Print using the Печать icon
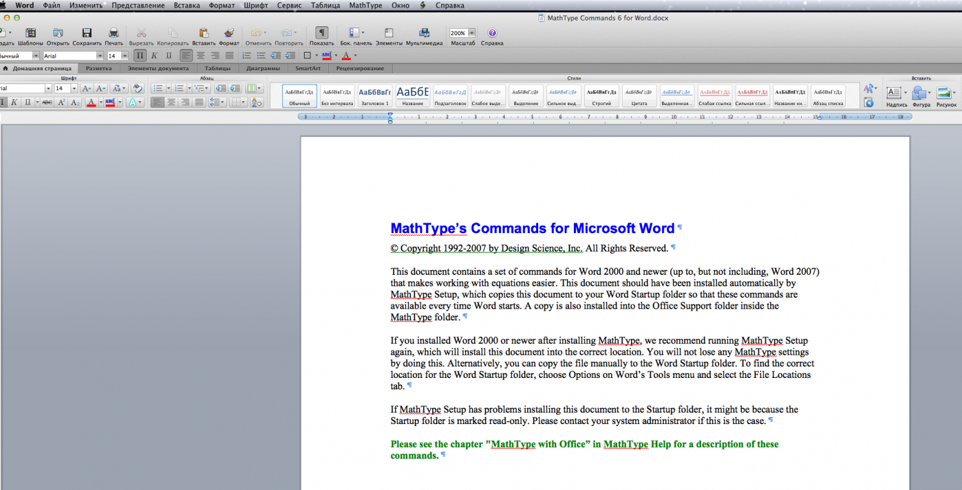This screenshot has height=490, width=962. (114, 33)
